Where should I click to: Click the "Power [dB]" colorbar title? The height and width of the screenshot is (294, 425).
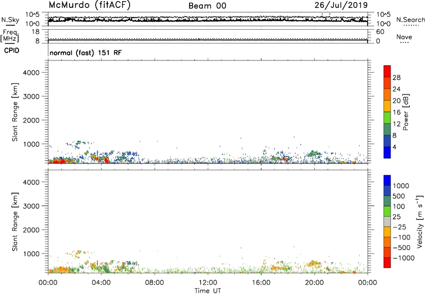click(406, 112)
